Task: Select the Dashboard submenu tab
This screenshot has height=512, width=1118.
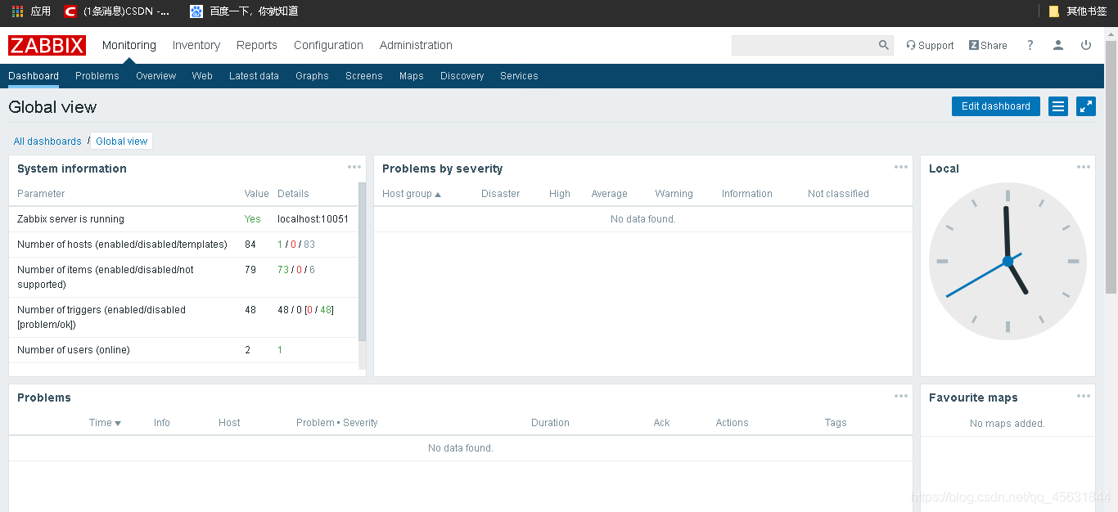Action: tap(34, 76)
